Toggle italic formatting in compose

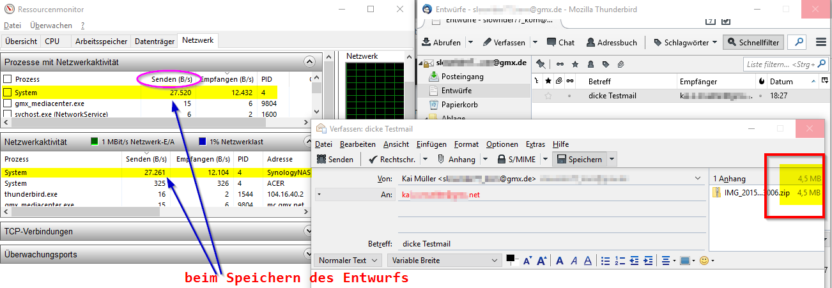click(x=574, y=261)
